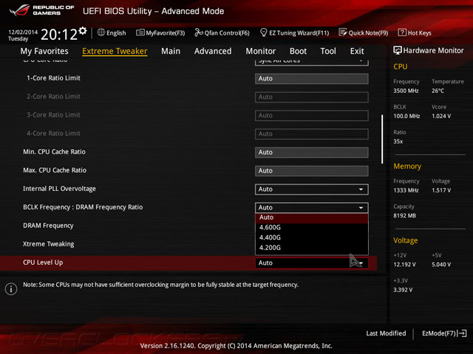This screenshot has width=473, height=354.
Task: Click the CPU frequency value 3500 MHz
Action: coord(406,91)
